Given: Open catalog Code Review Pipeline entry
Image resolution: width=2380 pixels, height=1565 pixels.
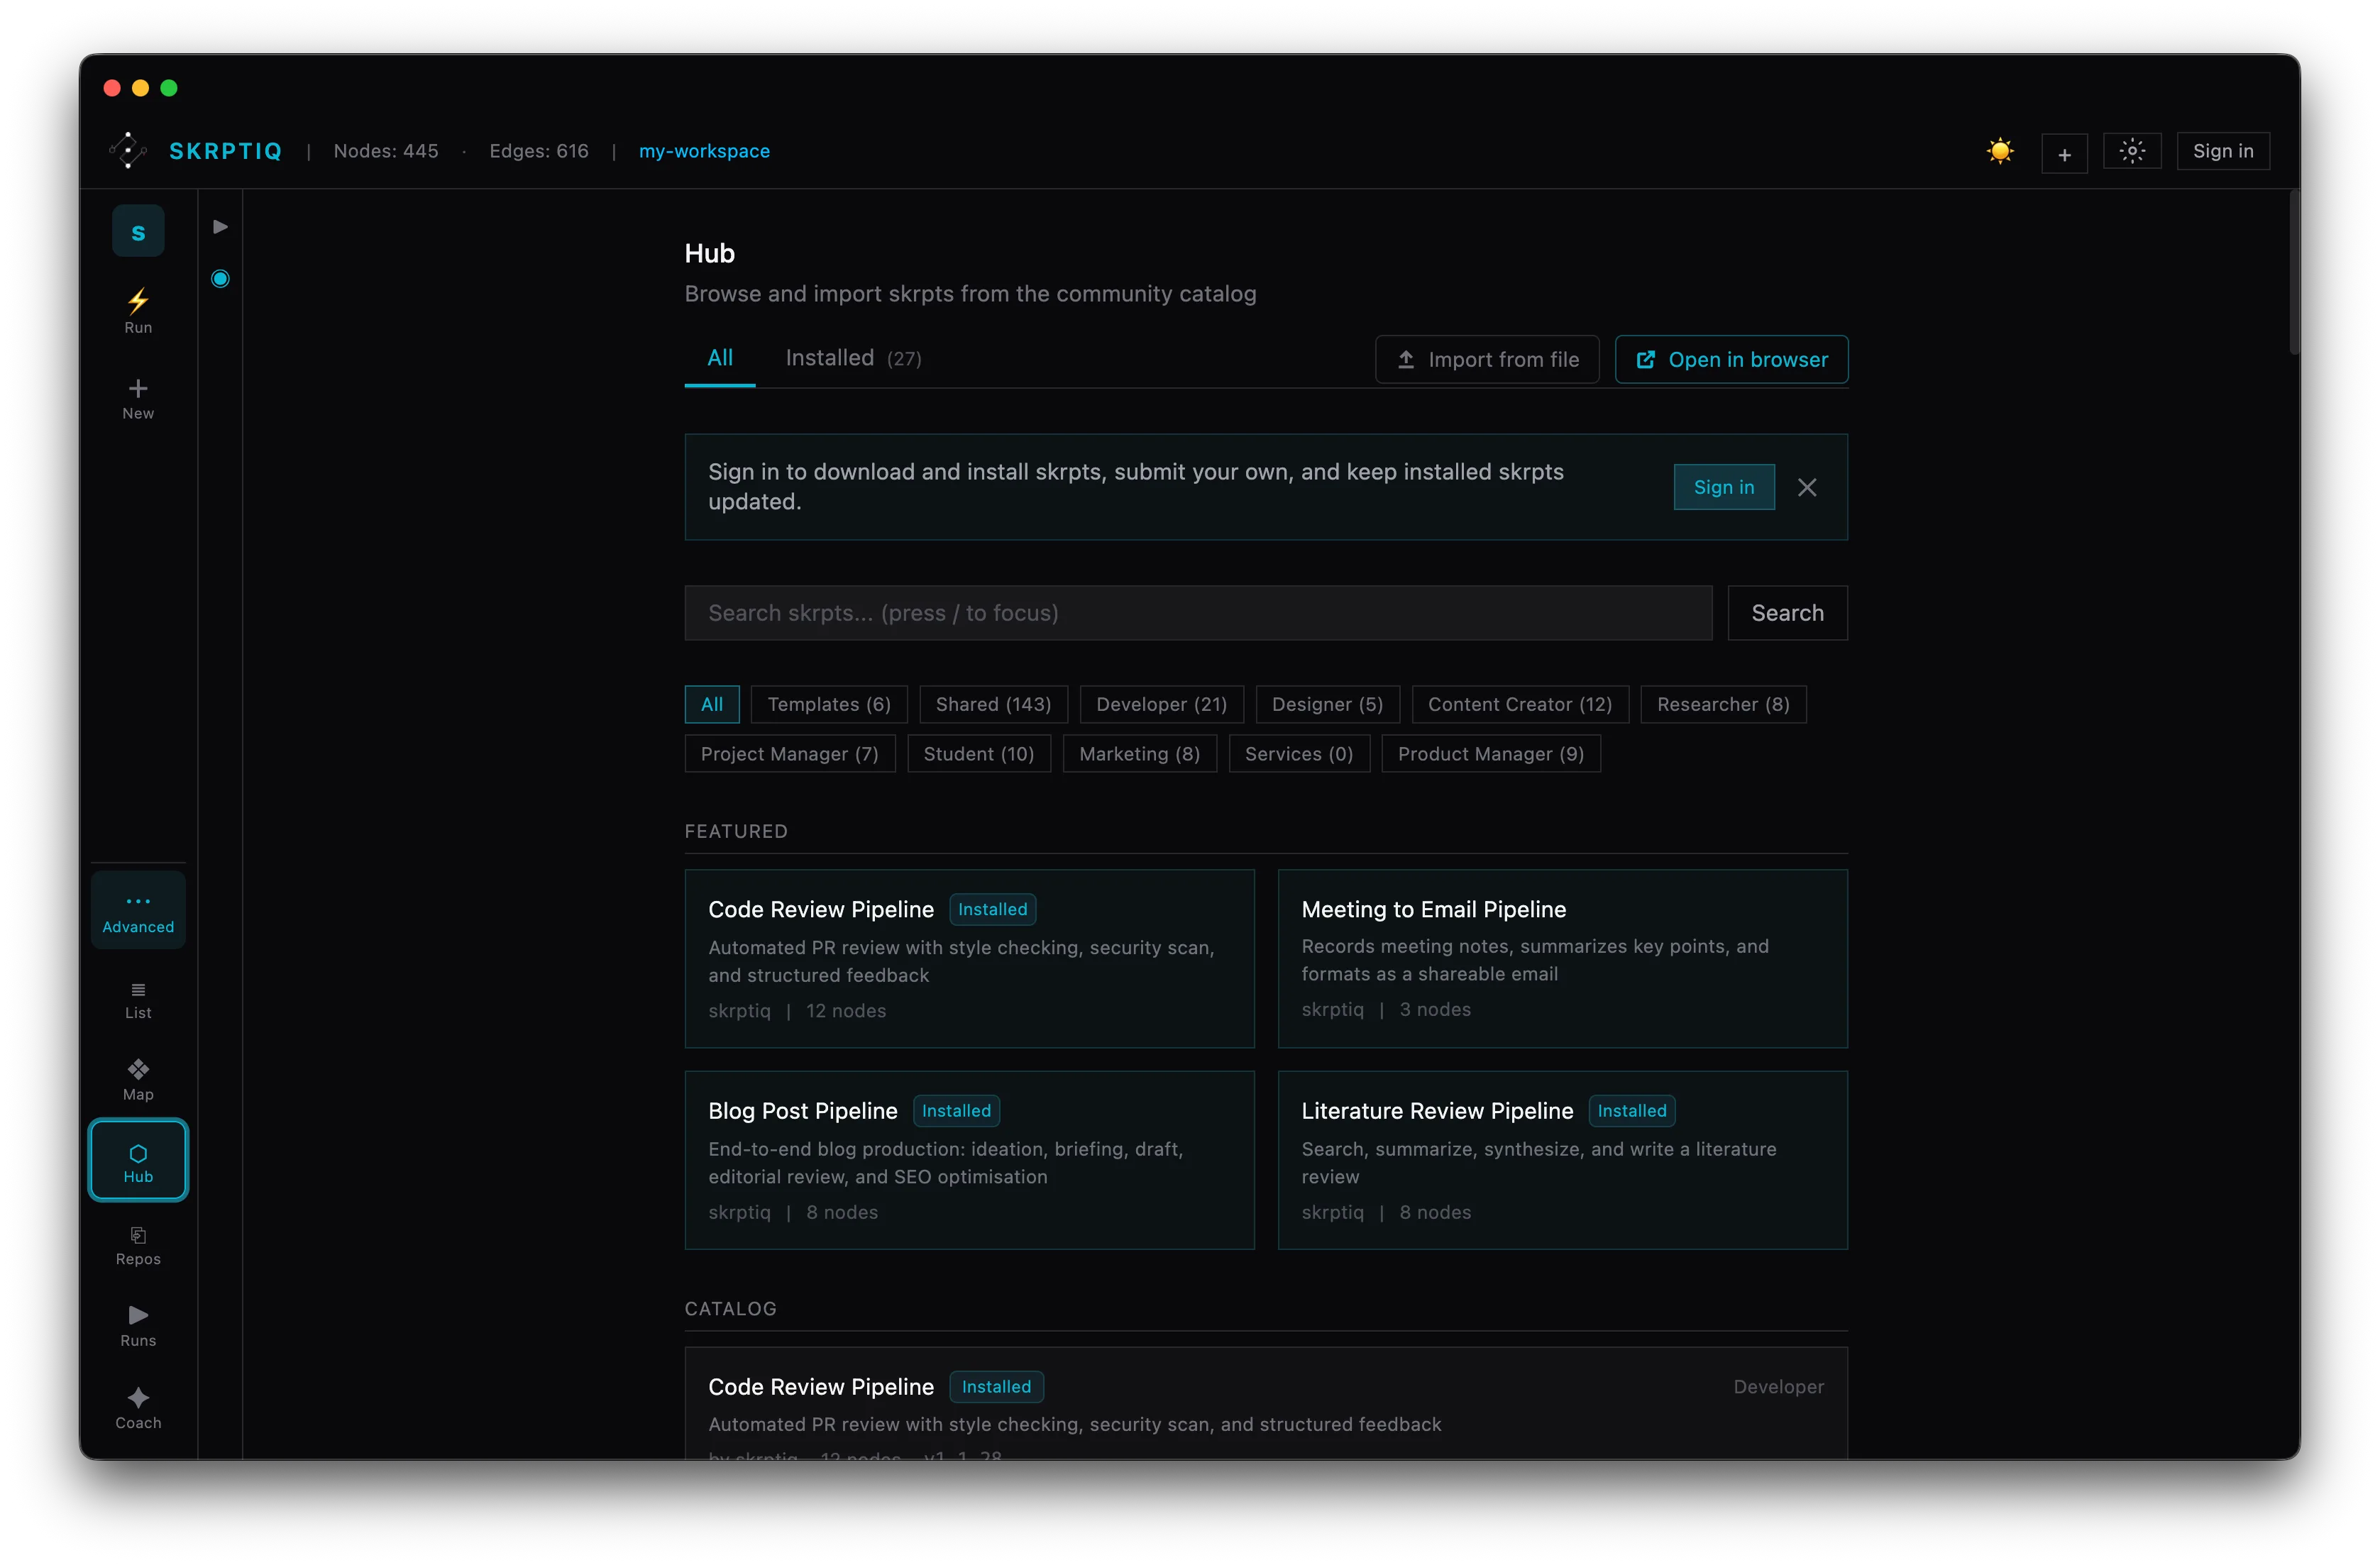Looking at the screenshot, I should click(x=1265, y=1403).
